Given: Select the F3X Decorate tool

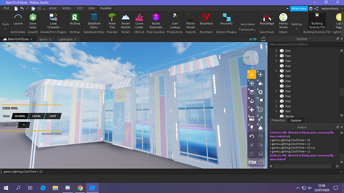Looking at the screenshot, I should click(260, 127).
